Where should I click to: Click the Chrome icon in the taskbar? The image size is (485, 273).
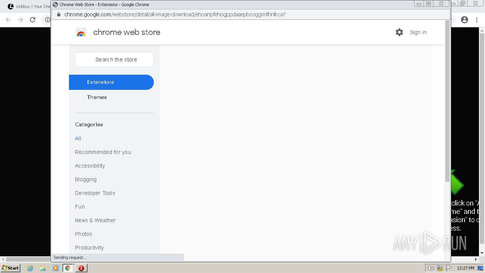coord(67,268)
